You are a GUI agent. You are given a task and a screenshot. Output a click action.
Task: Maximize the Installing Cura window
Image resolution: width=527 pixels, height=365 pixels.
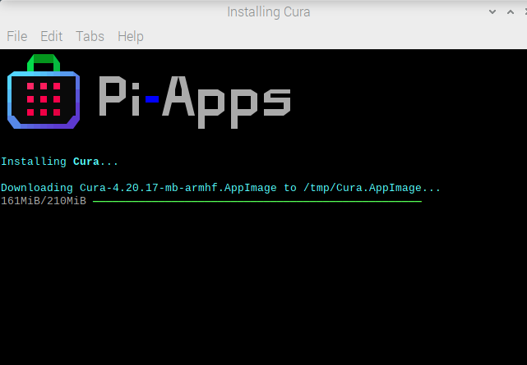pyautogui.click(x=511, y=12)
